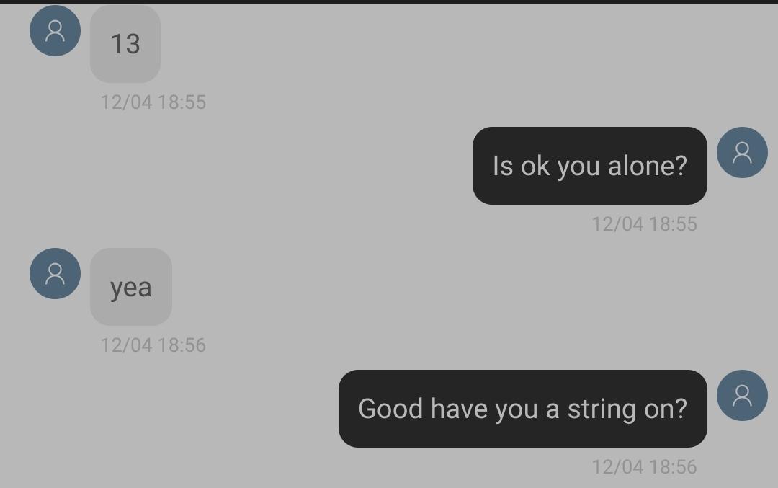Select the "yea" message bubble
This screenshot has width=778, height=488.
click(131, 287)
